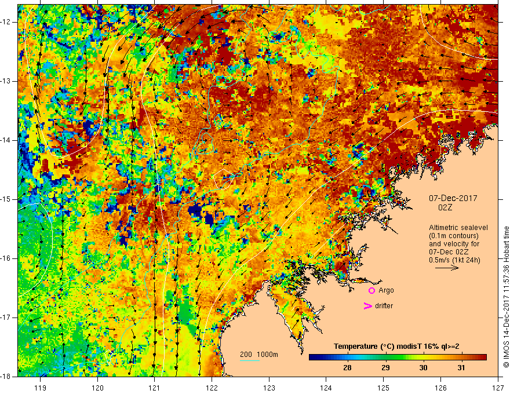
Task: Select the date text 07-Dec-2017
Action: coord(453,198)
